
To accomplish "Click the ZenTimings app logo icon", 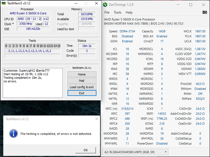I will click(105, 5).
